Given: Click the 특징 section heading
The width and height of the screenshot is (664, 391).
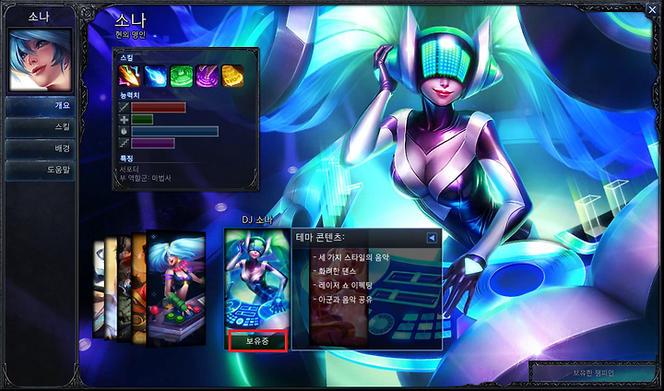Looking at the screenshot, I should pyautogui.click(x=126, y=159).
